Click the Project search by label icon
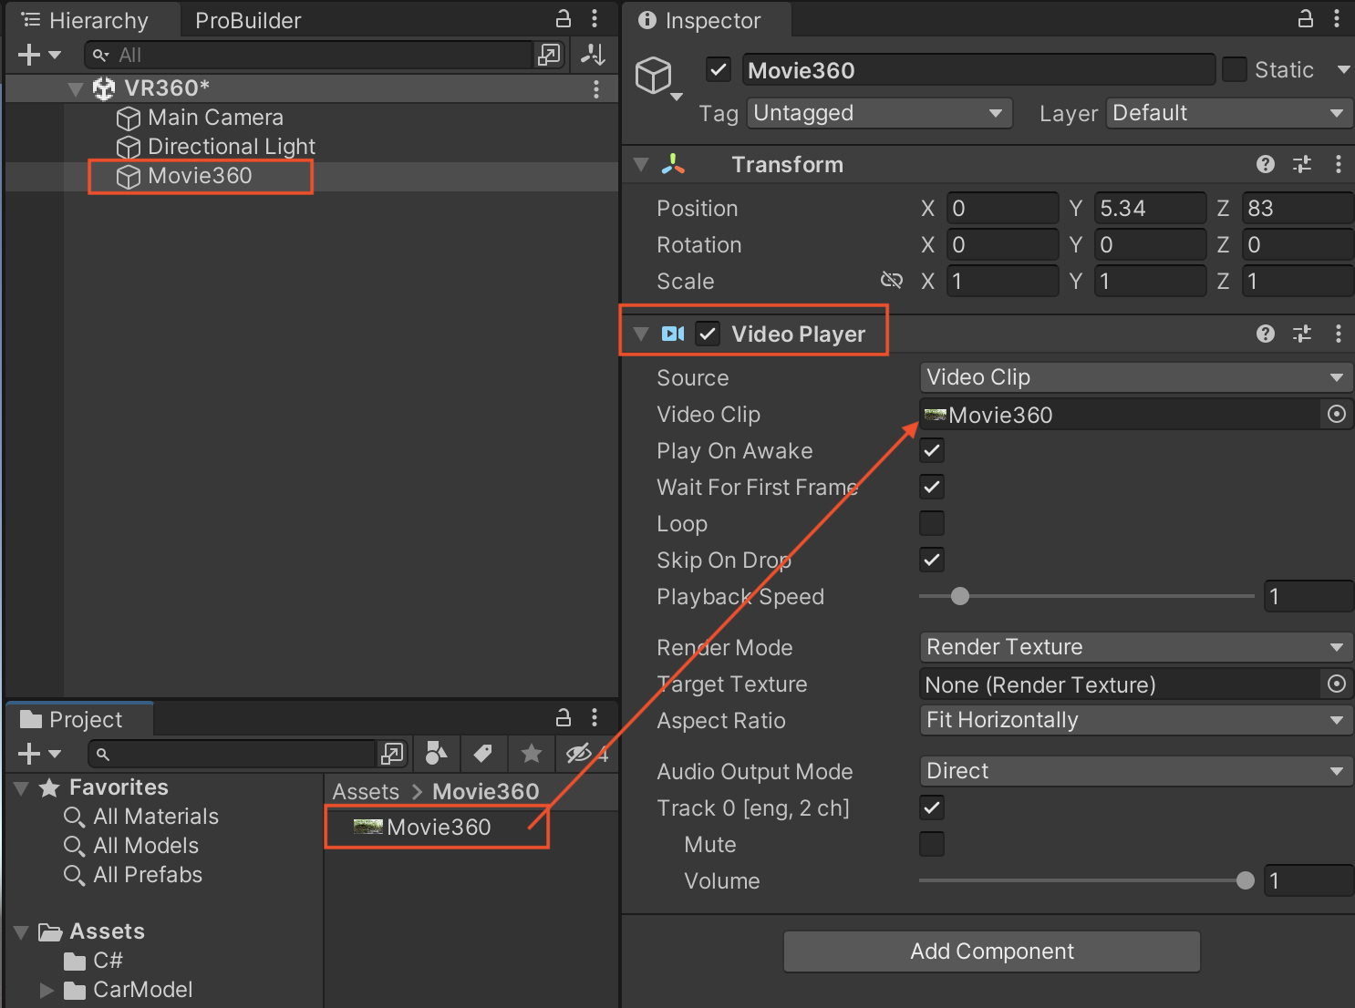Viewport: 1355px width, 1008px height. pyautogui.click(x=483, y=754)
